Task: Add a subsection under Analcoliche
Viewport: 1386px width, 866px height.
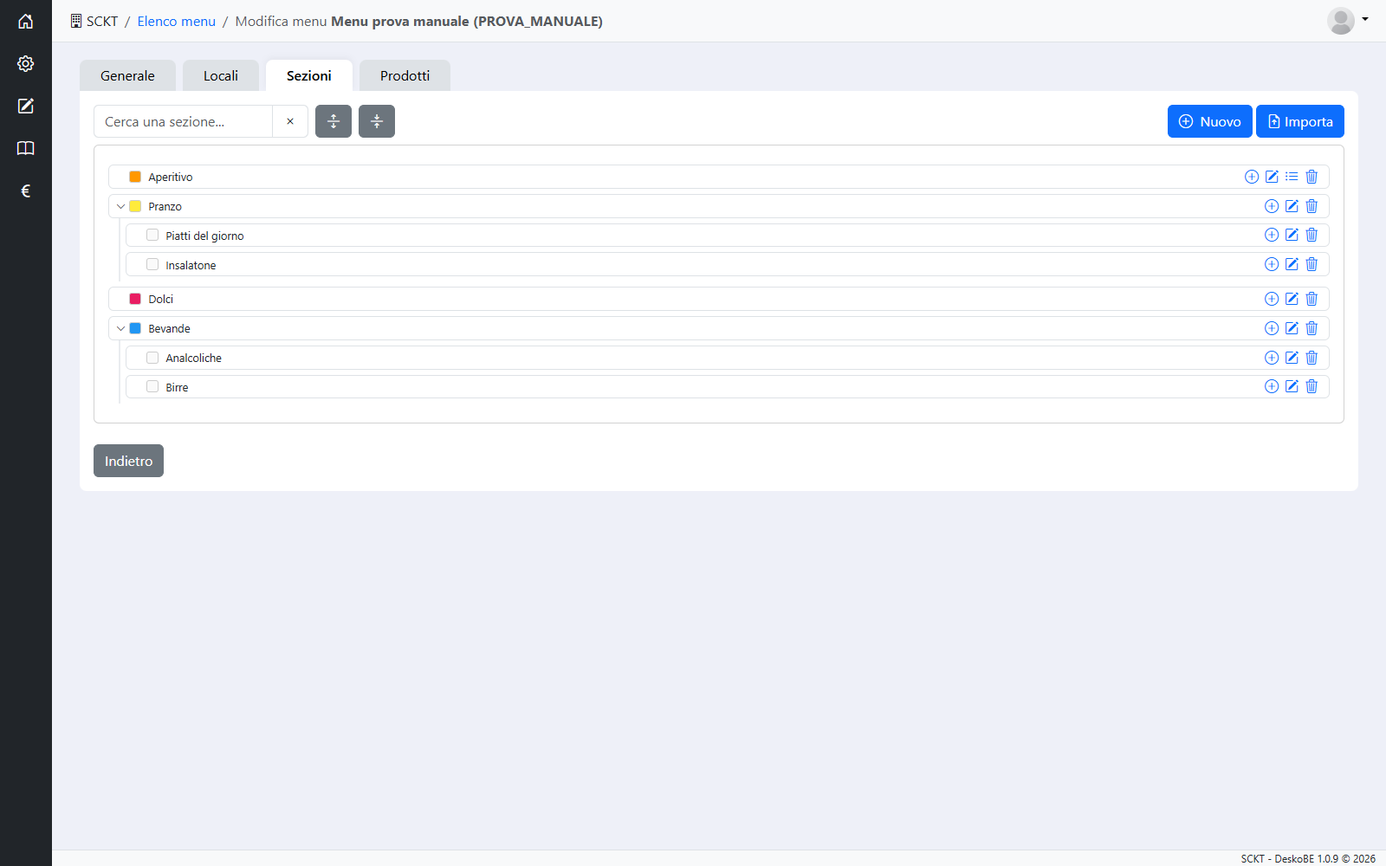Action: coord(1272,358)
